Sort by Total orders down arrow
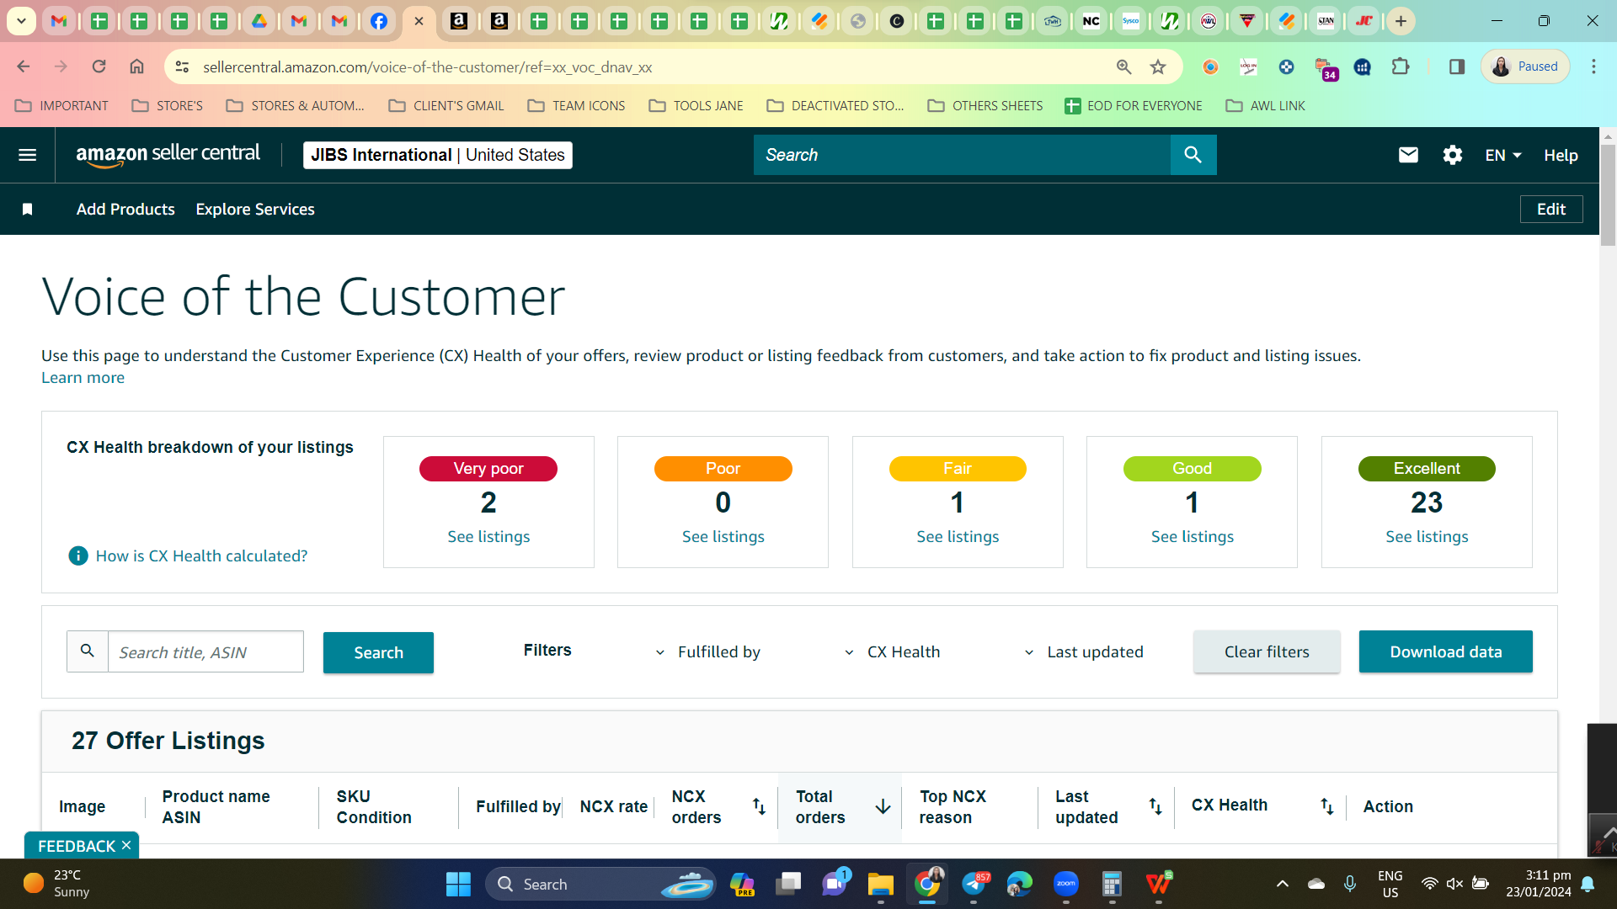The height and width of the screenshot is (909, 1617). [x=883, y=806]
